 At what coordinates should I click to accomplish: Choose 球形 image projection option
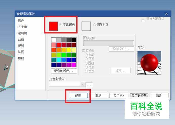point(86,67)
